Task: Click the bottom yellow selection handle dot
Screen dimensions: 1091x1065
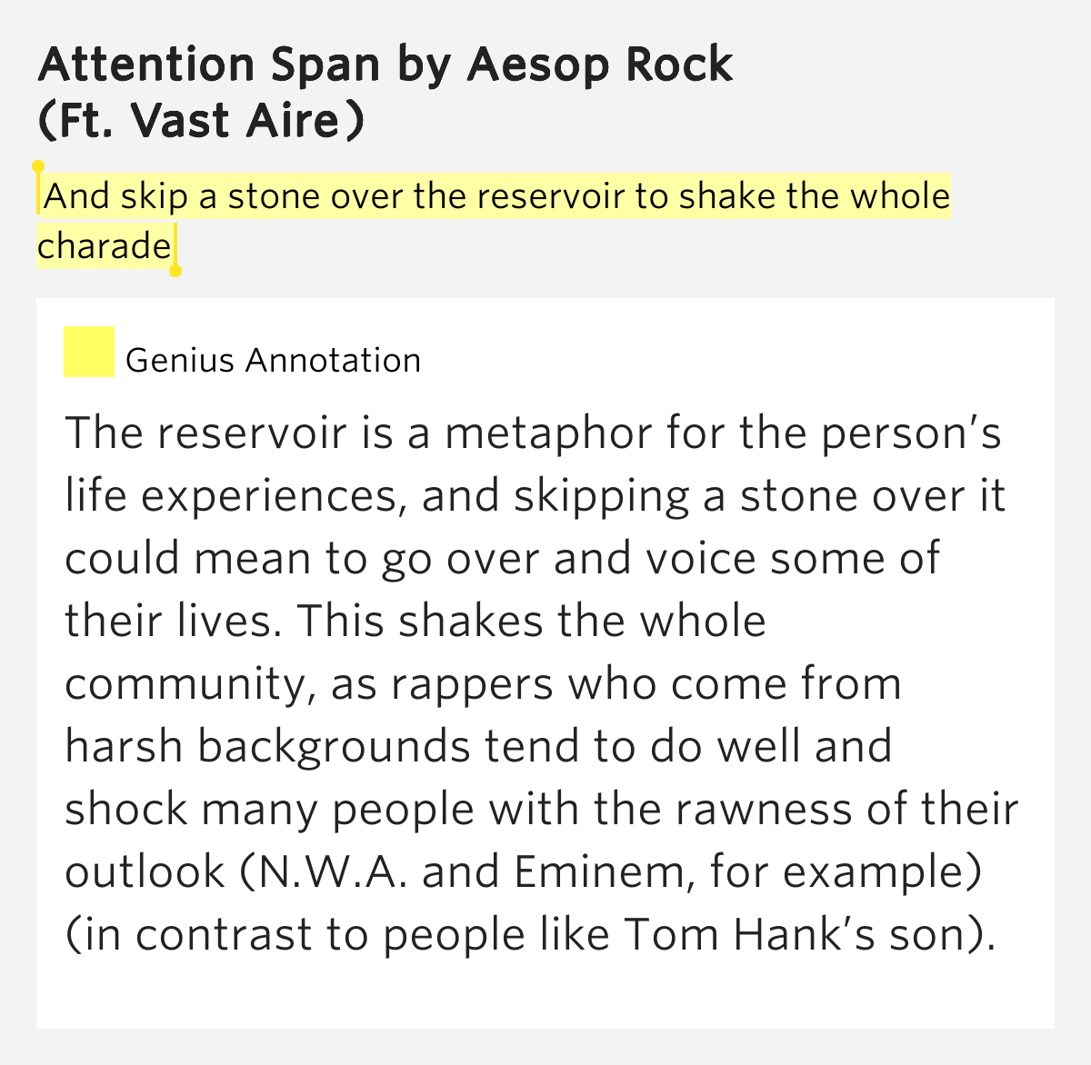Action: coord(175,270)
